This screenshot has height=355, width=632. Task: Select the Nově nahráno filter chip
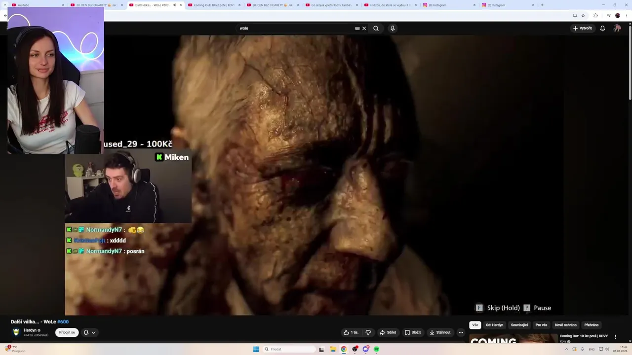point(565,325)
